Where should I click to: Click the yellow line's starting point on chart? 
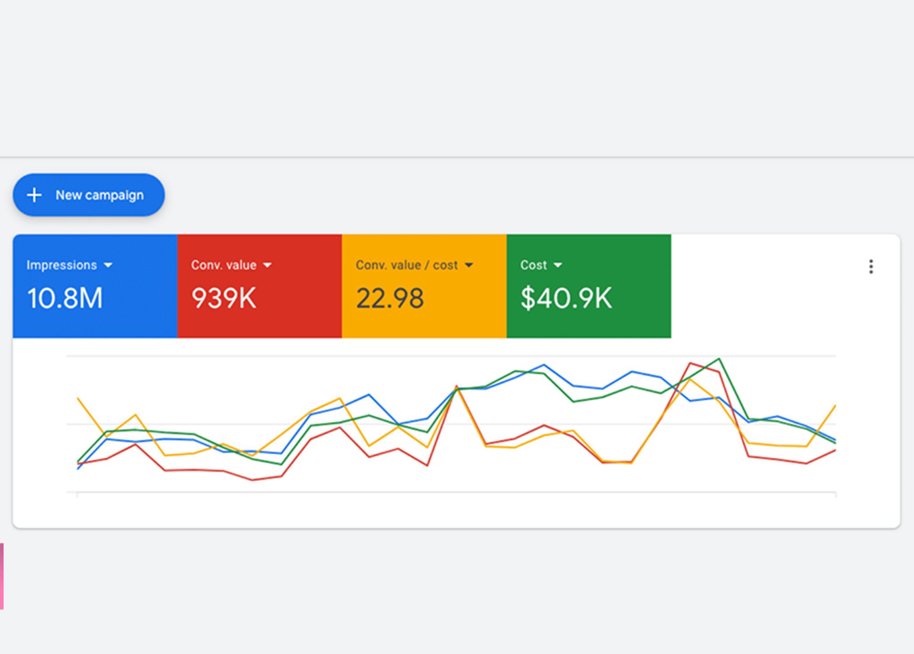78,398
